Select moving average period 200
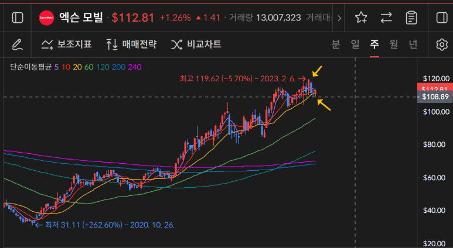 click(x=118, y=67)
